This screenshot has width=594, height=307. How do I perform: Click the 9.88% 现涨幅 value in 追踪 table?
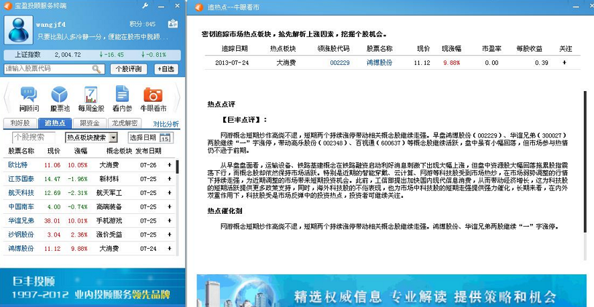tap(452, 63)
